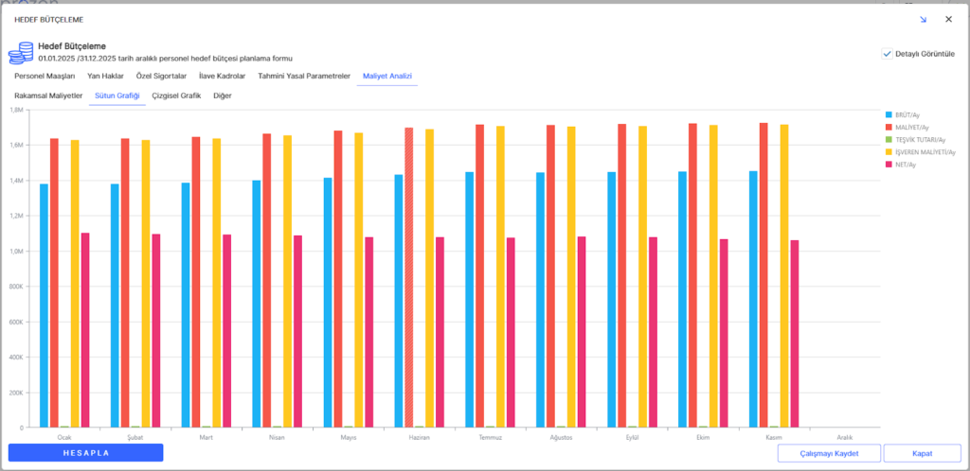This screenshot has height=471, width=970.
Task: Click the red MALİYET/Ay legend marker
Action: (x=888, y=127)
